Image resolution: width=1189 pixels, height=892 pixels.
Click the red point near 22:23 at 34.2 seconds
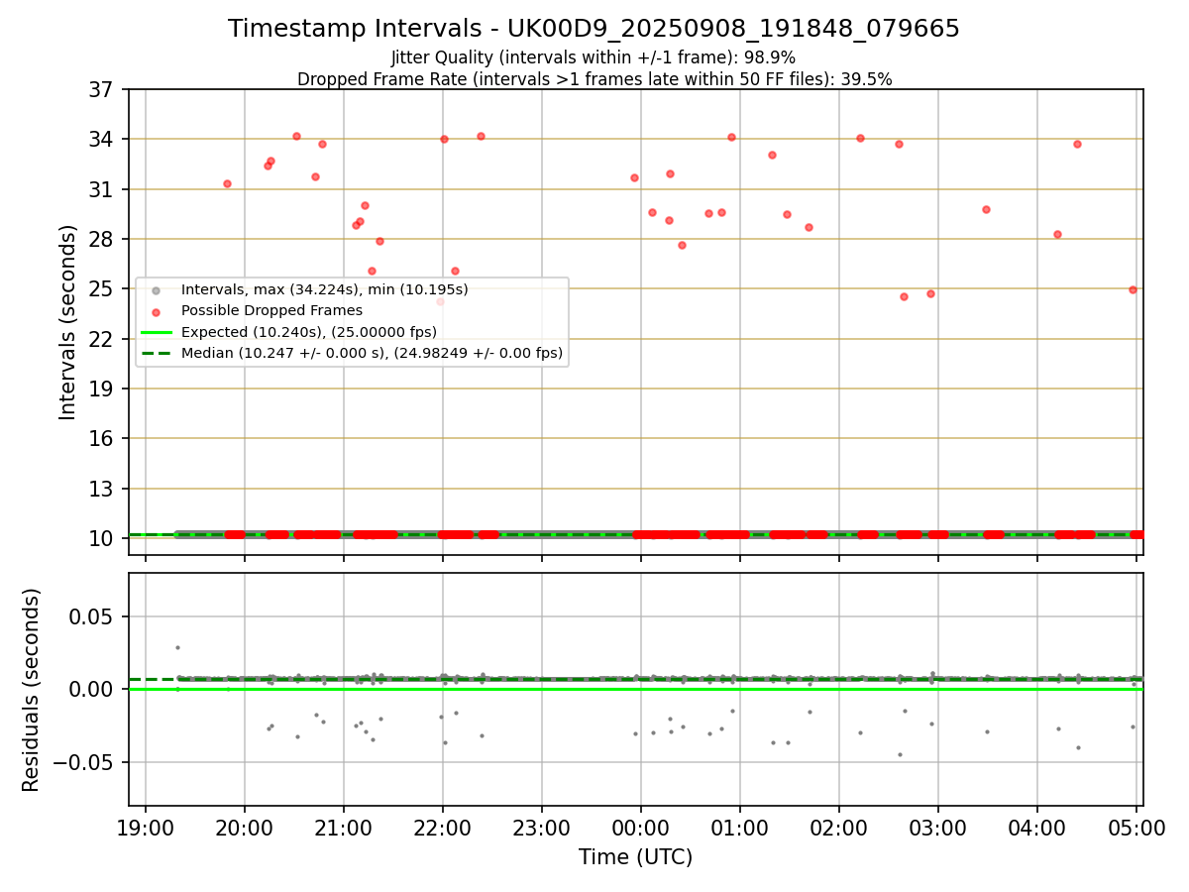(481, 136)
